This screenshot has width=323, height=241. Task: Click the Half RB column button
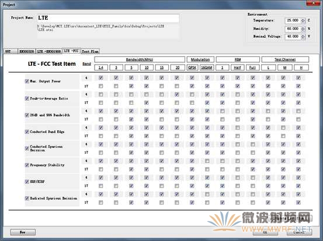[x=238, y=68]
